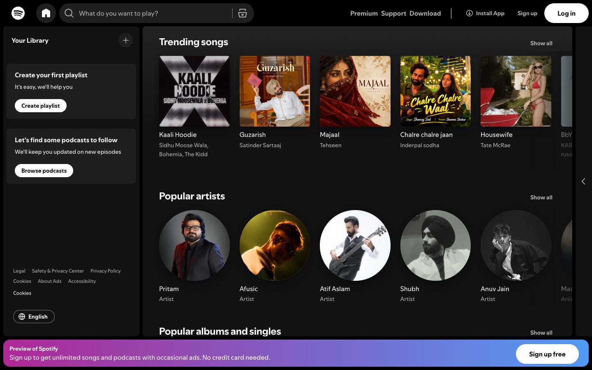Screen dimensions: 592x370
Task: Go to Home via house icon
Action: click(x=46, y=13)
